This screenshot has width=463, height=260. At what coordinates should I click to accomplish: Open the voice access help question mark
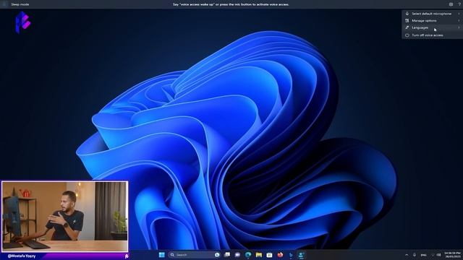[459, 4]
